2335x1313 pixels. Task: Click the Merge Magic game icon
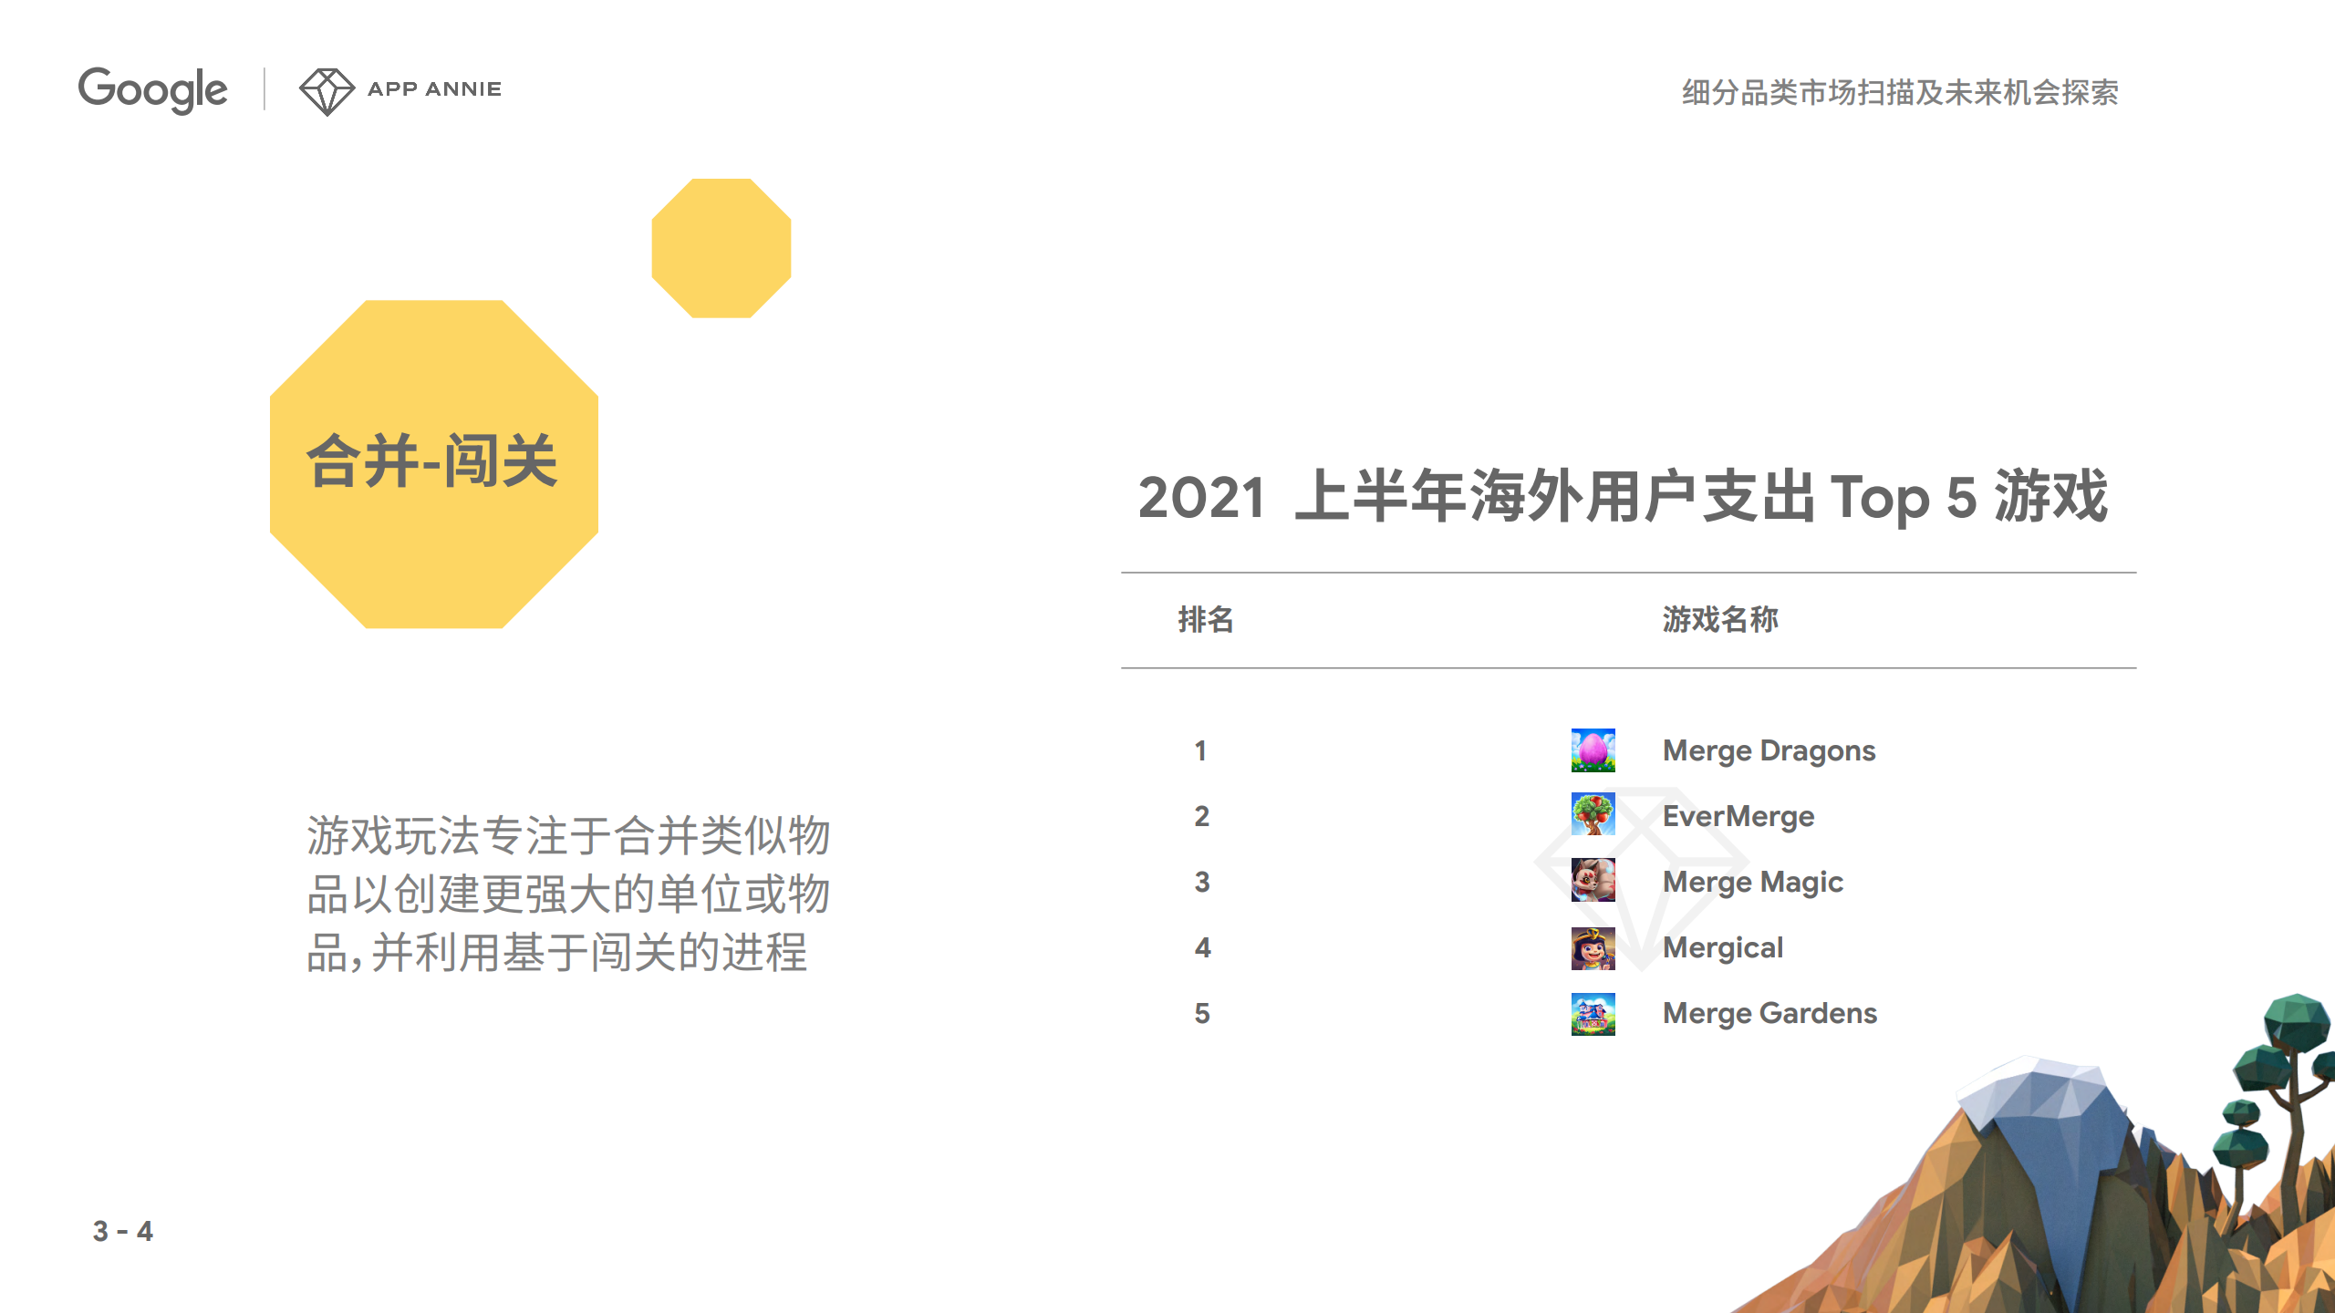[x=1593, y=881]
